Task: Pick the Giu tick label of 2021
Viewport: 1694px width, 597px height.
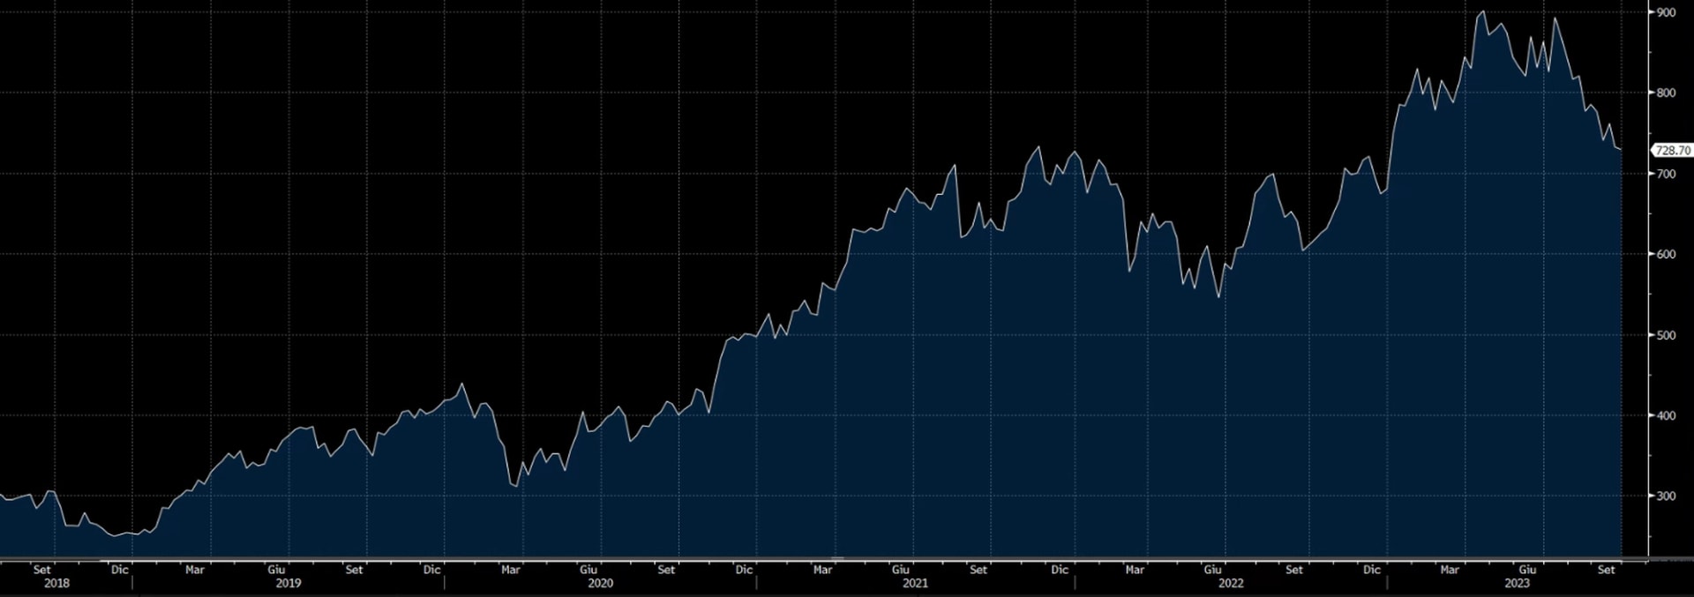Action: pyautogui.click(x=900, y=570)
